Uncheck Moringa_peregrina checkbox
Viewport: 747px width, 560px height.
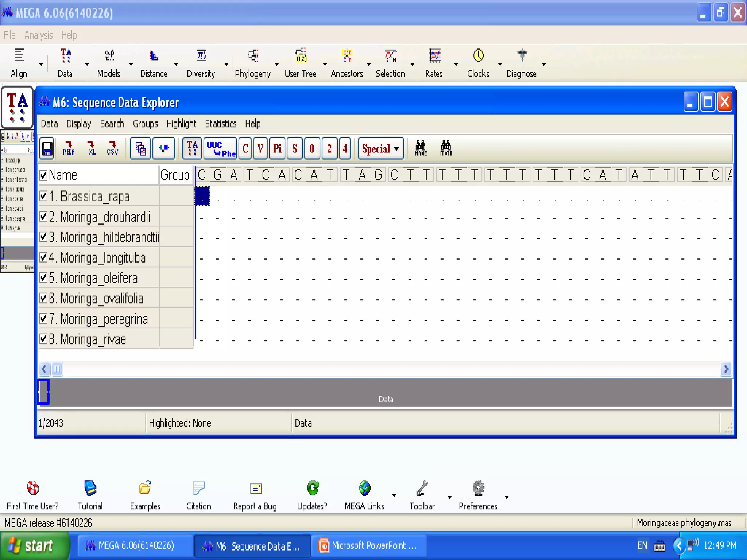(x=43, y=319)
